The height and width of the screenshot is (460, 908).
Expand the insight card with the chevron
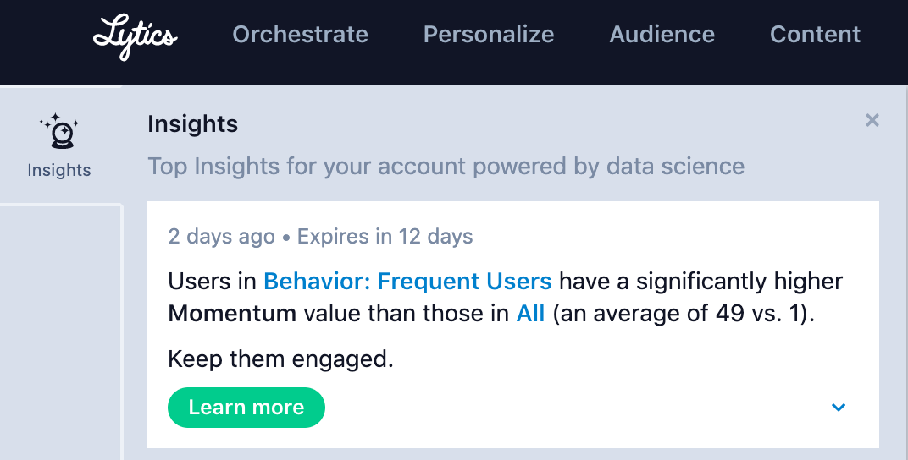tap(839, 408)
